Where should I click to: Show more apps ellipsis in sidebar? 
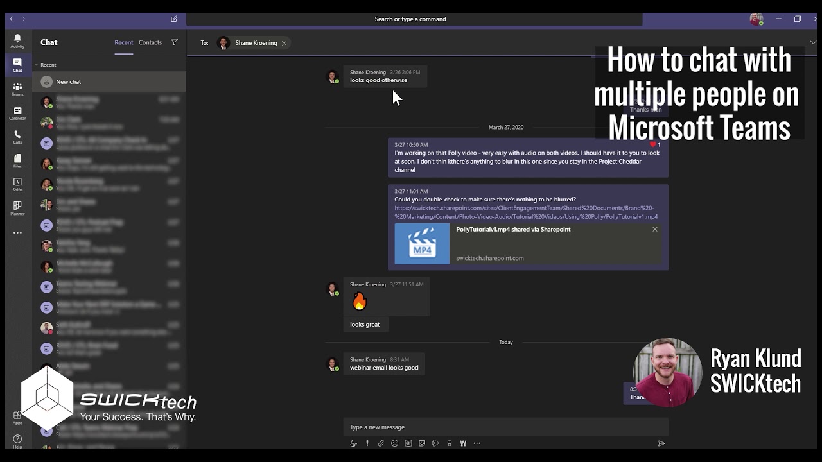click(17, 232)
